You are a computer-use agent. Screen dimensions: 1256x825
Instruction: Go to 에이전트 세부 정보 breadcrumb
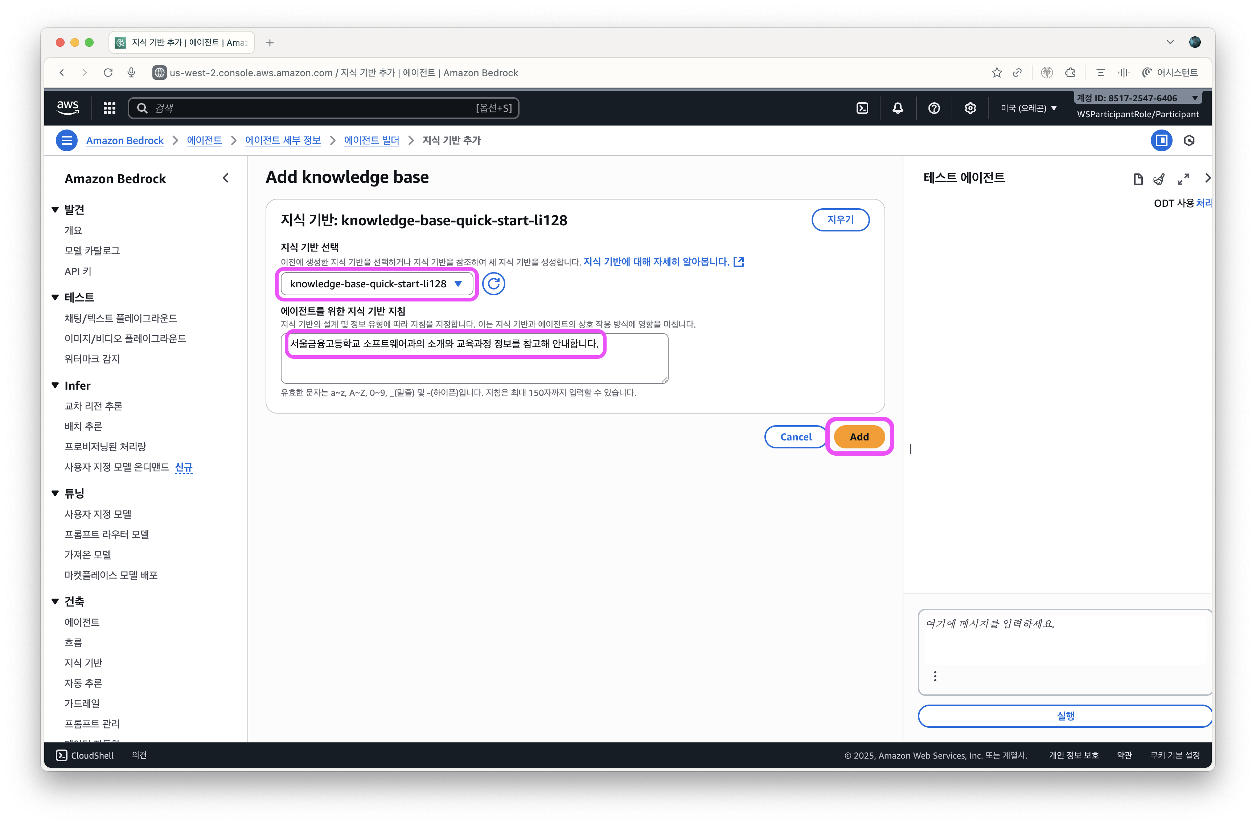click(x=283, y=140)
